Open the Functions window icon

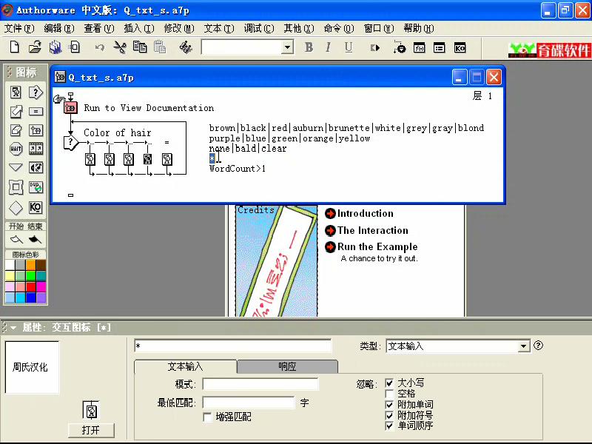tap(420, 48)
